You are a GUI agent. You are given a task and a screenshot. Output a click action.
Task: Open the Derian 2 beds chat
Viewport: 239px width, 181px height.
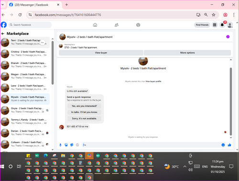point(25,133)
